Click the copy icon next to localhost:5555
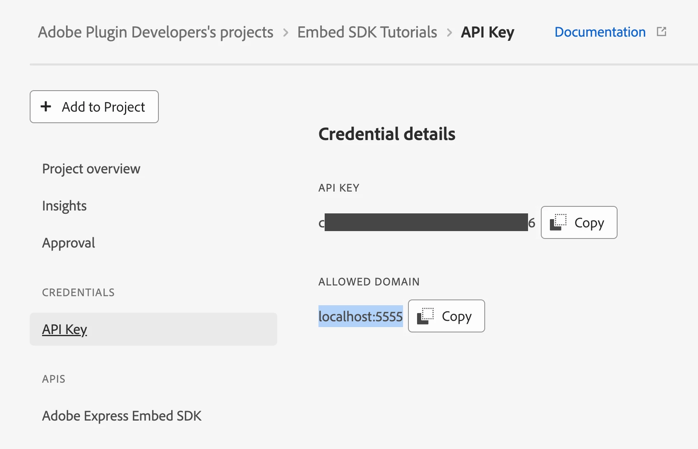Image resolution: width=698 pixels, height=449 pixels. click(425, 316)
